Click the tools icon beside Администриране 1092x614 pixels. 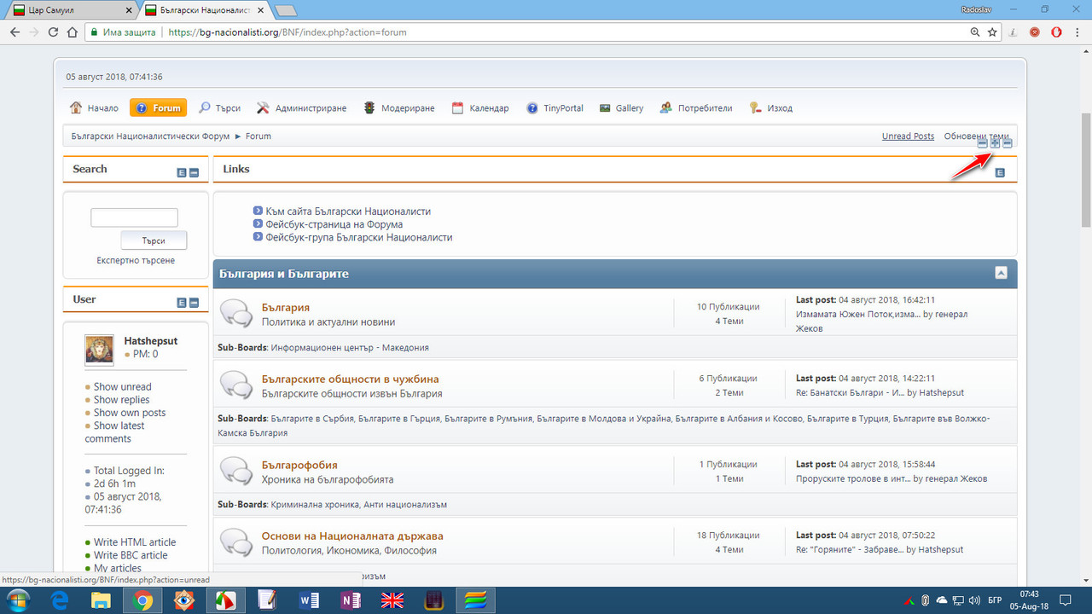tap(263, 108)
